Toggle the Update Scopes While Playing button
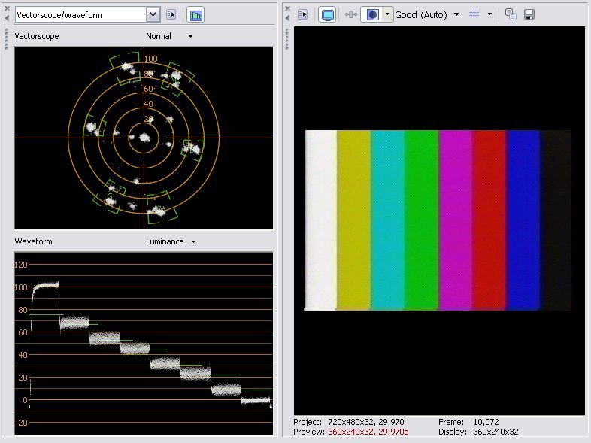Screen dimensions: 591x443 [196, 14]
